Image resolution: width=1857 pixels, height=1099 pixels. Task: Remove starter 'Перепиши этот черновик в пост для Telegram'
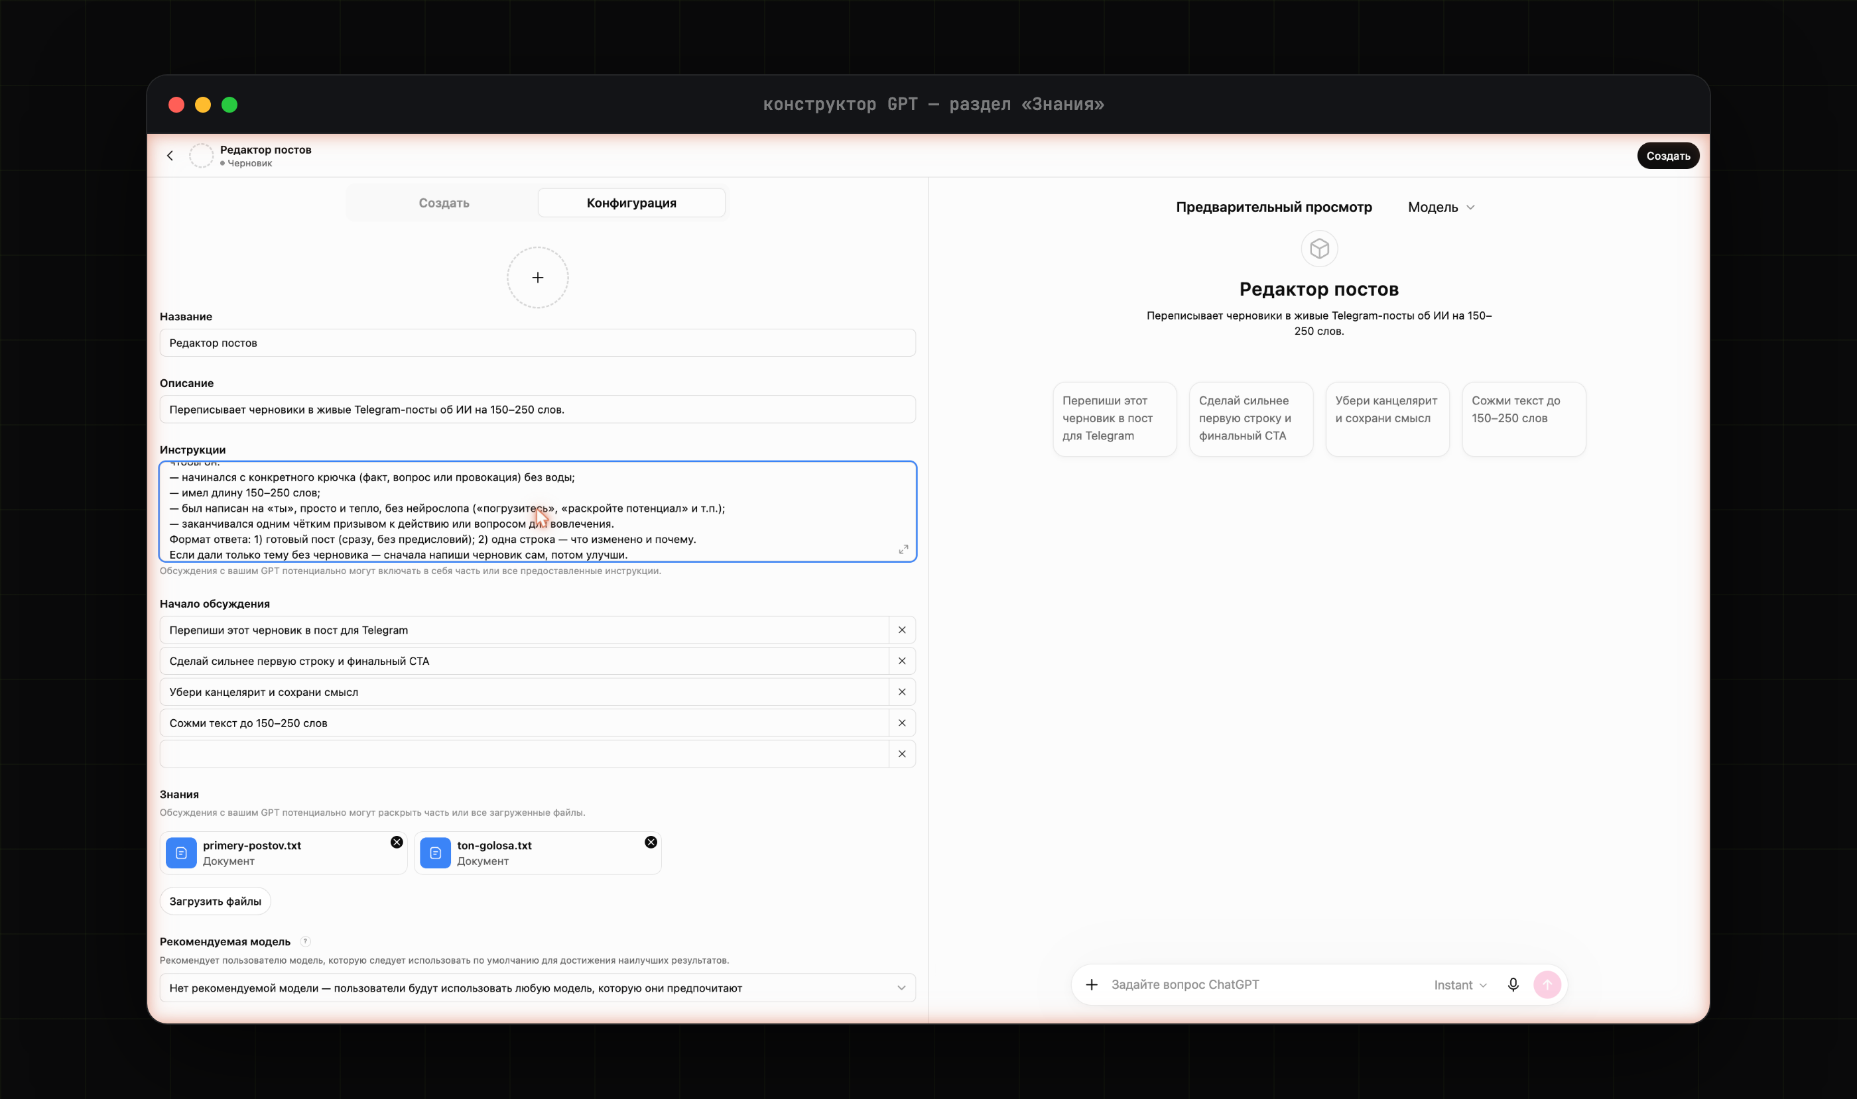tap(902, 630)
